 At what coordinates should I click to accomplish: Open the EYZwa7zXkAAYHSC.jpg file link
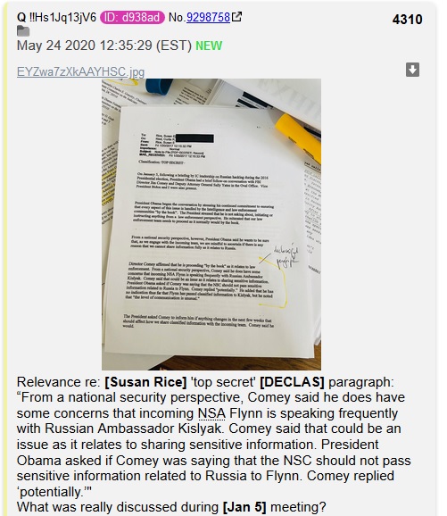pyautogui.click(x=80, y=71)
